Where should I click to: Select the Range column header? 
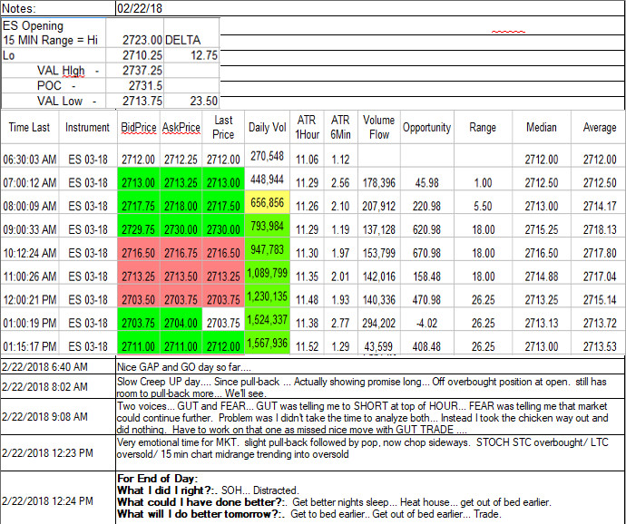[483, 127]
